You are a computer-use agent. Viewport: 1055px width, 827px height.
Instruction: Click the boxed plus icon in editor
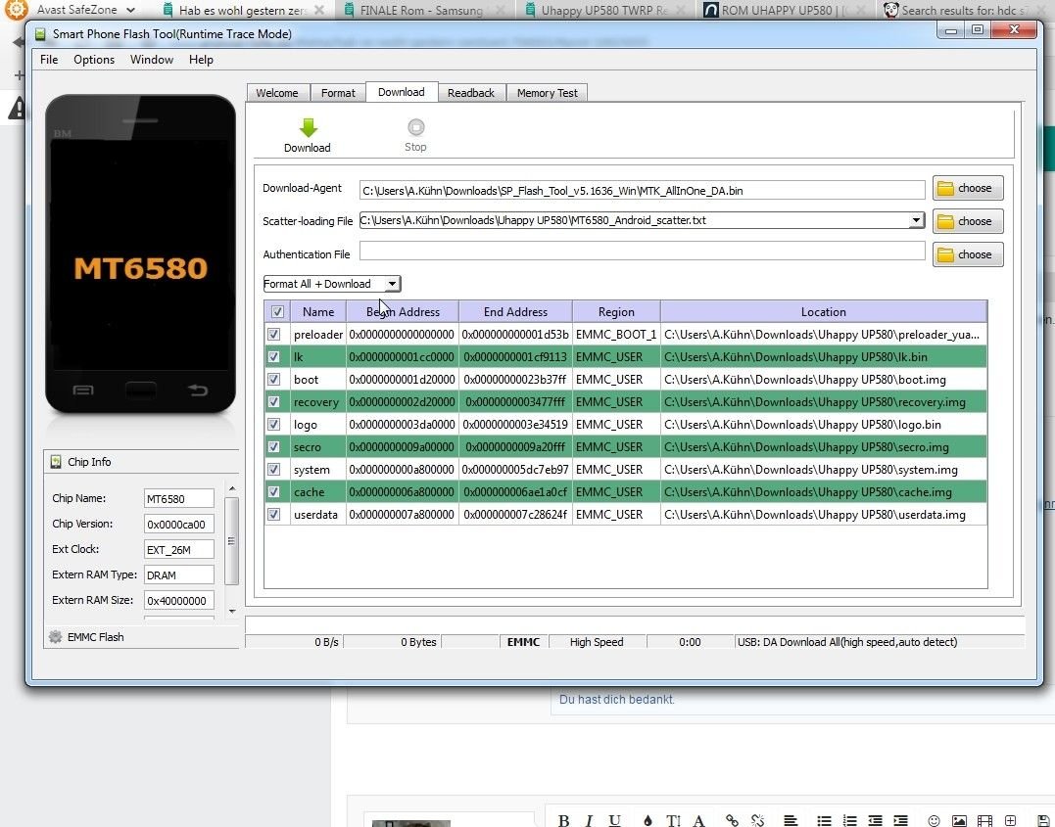(1010, 820)
